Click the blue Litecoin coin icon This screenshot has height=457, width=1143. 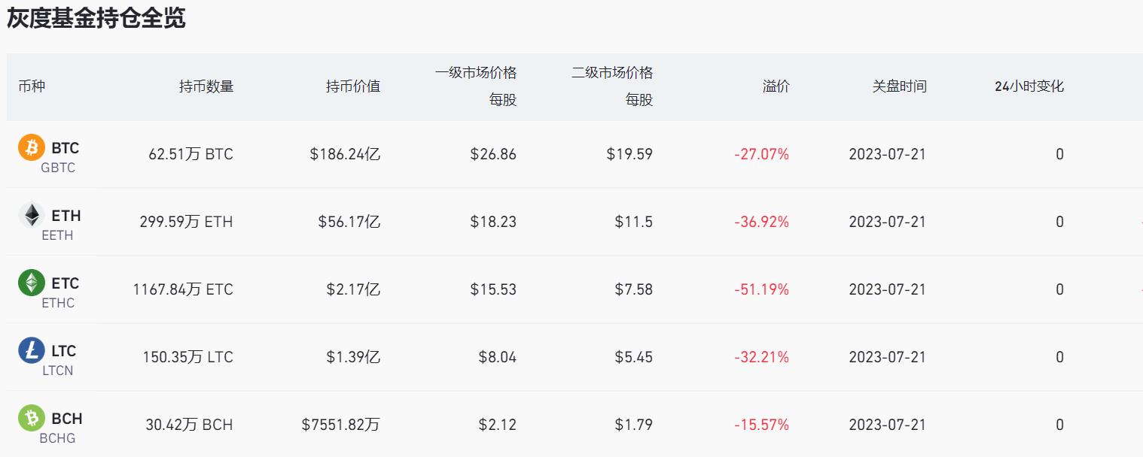click(x=32, y=350)
